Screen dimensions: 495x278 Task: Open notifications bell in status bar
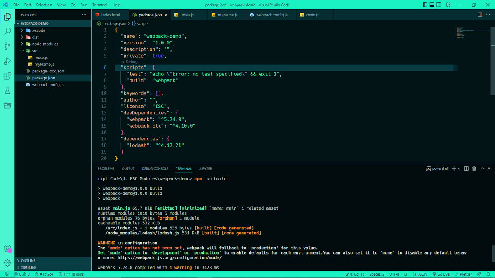488,274
